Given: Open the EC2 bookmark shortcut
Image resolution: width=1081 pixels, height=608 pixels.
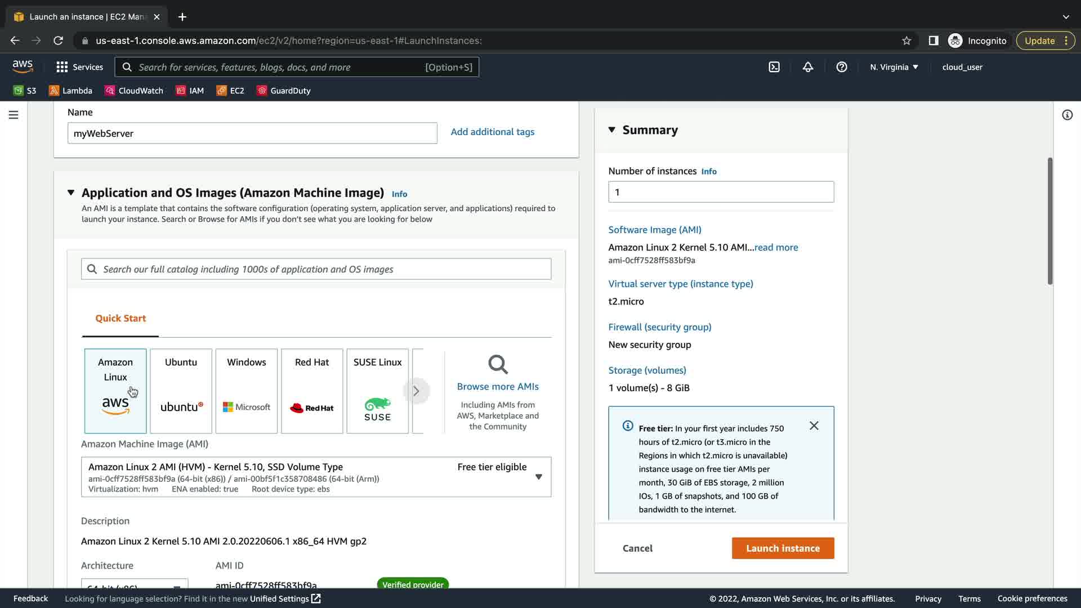Looking at the screenshot, I should click(x=230, y=91).
